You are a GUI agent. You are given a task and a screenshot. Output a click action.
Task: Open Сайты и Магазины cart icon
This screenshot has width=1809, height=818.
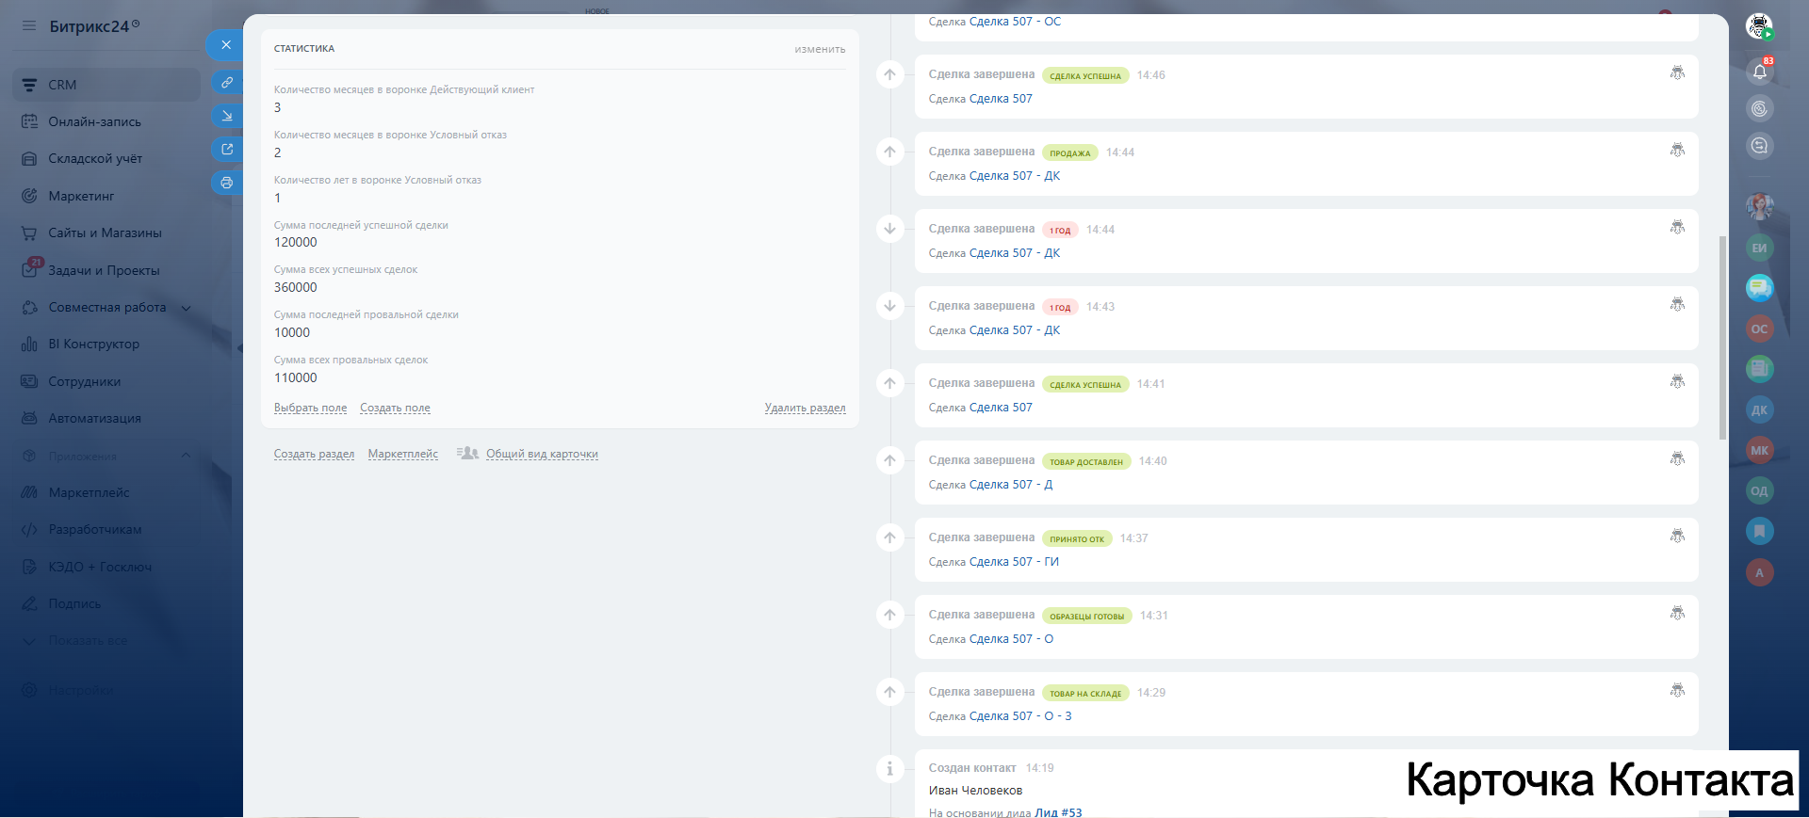29,233
